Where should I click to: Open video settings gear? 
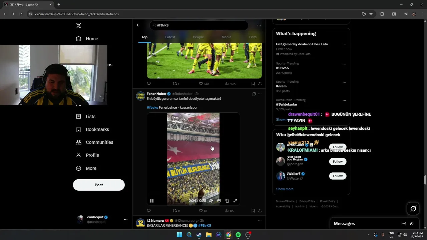coord(219,201)
